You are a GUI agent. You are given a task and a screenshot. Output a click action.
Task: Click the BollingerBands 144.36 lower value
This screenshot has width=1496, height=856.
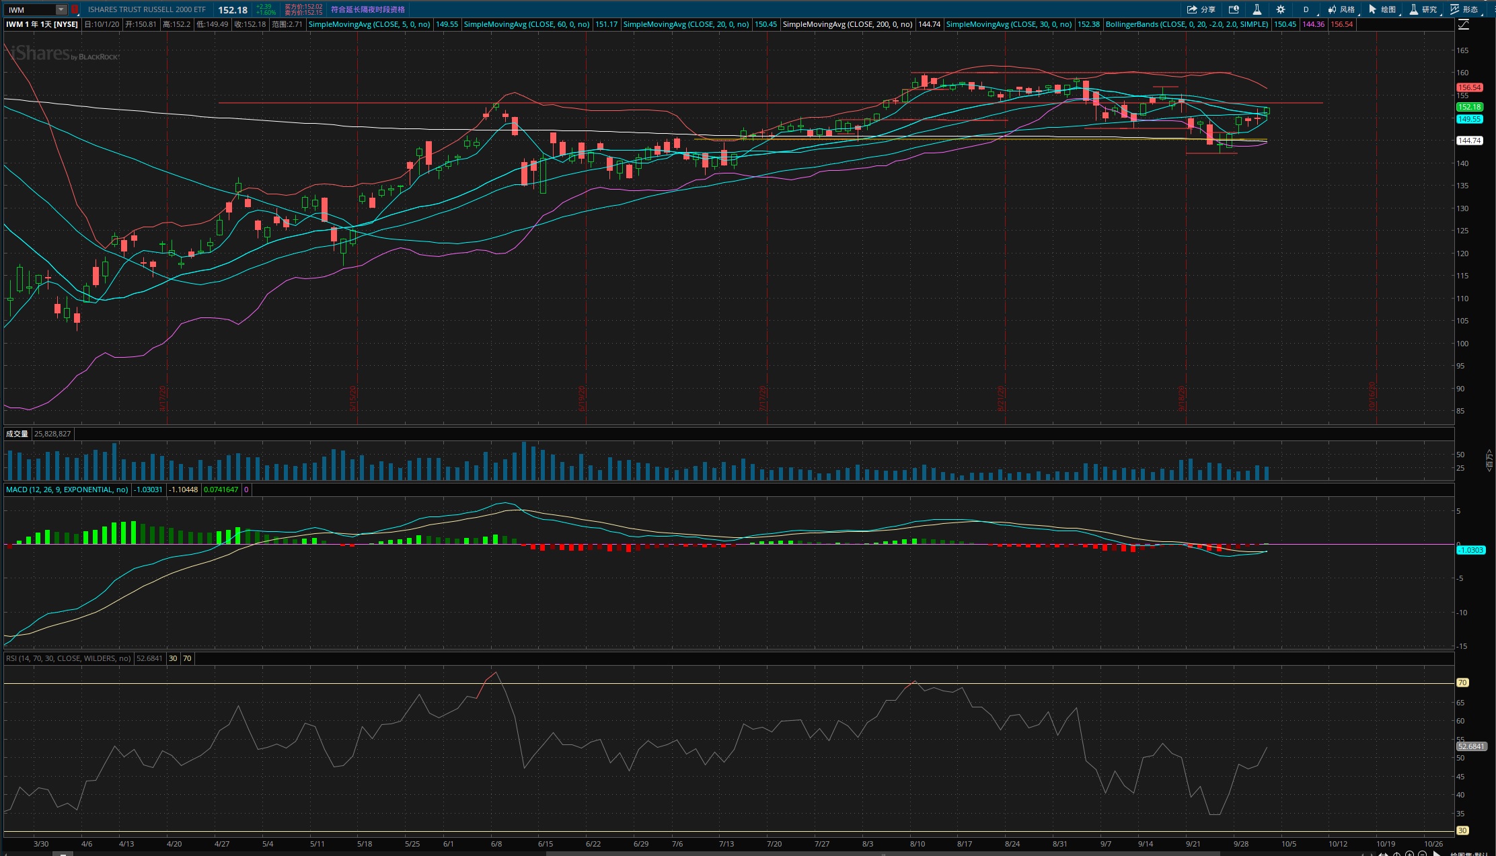(x=1313, y=24)
